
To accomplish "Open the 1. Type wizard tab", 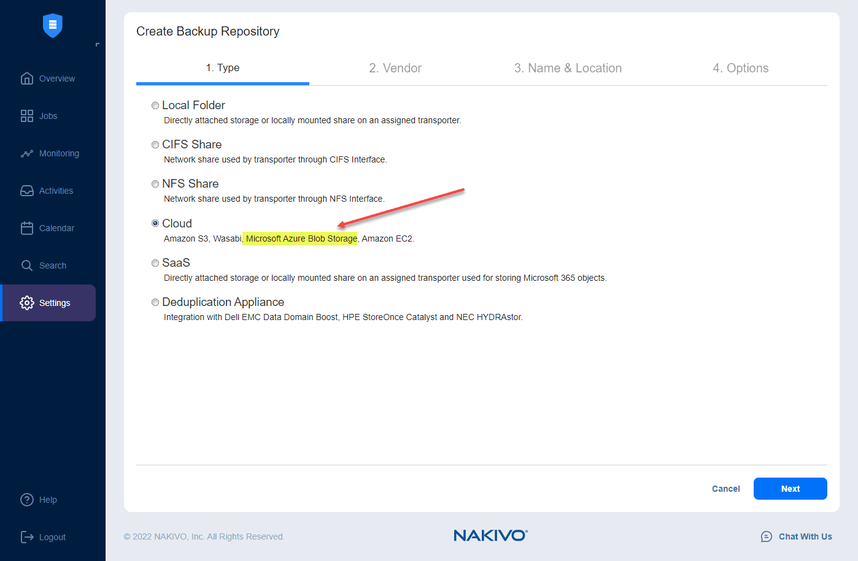I will 223,68.
